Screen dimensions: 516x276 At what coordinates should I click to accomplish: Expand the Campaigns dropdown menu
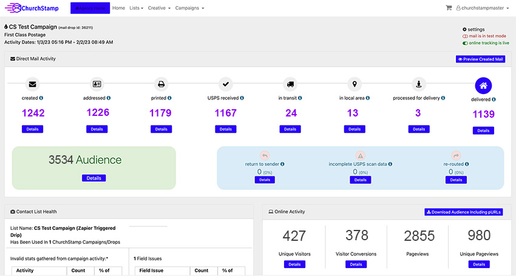point(189,8)
